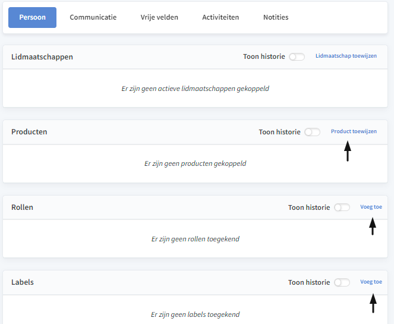Switch on Toon historie in Labels section
This screenshot has height=324, width=394.
click(x=342, y=282)
